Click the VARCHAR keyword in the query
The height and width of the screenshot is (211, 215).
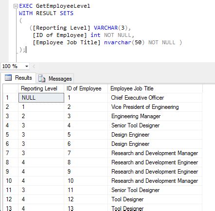point(106,28)
